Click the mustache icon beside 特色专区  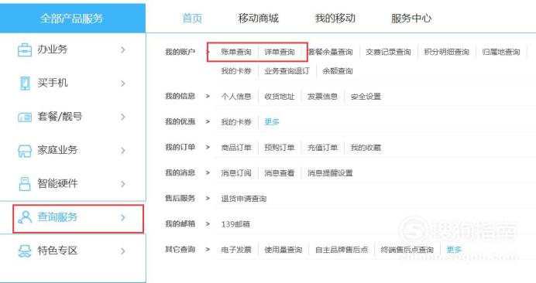point(25,251)
